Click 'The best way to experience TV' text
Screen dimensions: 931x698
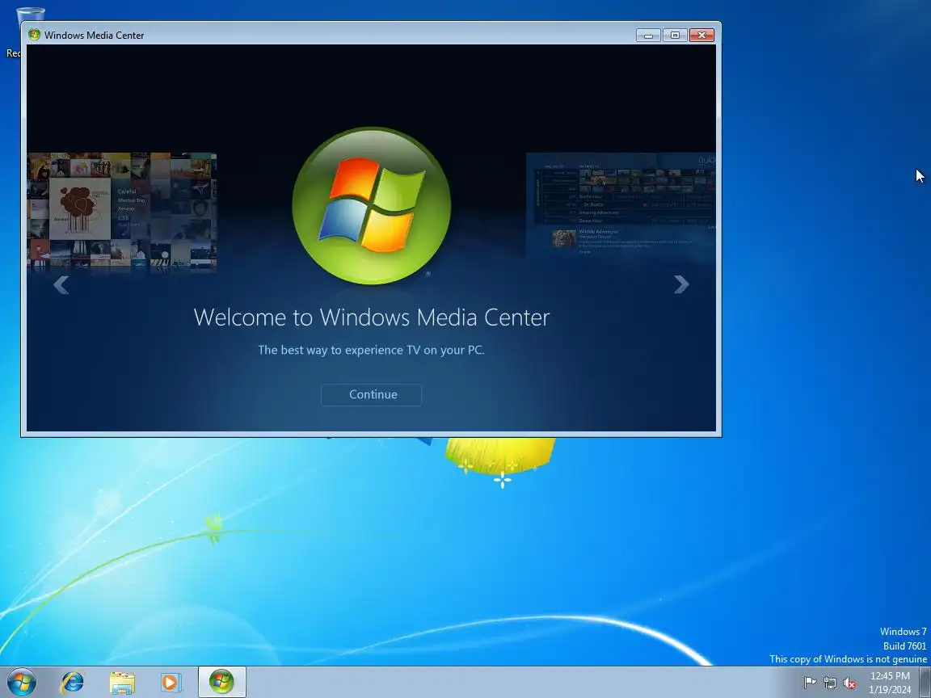coord(372,350)
